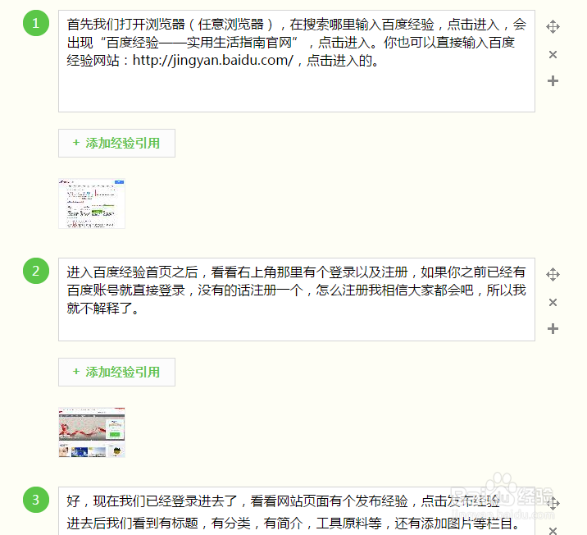Click into the step 1 text box
587x535 pixels.
click(x=297, y=61)
